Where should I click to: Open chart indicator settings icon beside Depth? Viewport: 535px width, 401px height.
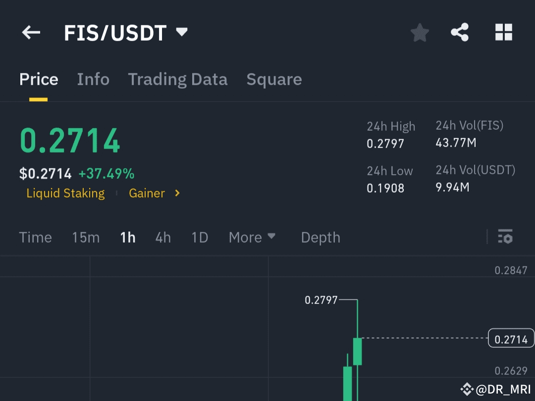tap(506, 238)
